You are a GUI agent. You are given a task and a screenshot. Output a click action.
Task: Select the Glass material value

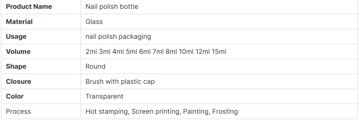(x=94, y=22)
